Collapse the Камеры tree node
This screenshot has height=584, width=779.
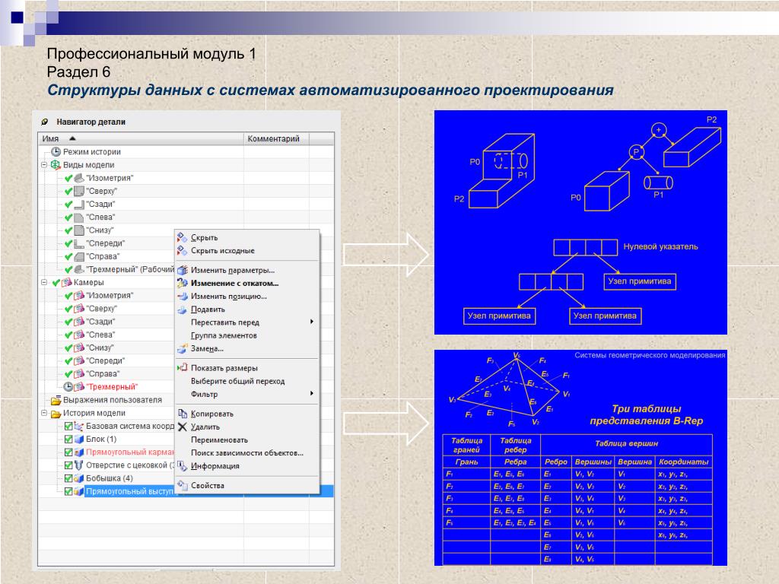[x=43, y=283]
